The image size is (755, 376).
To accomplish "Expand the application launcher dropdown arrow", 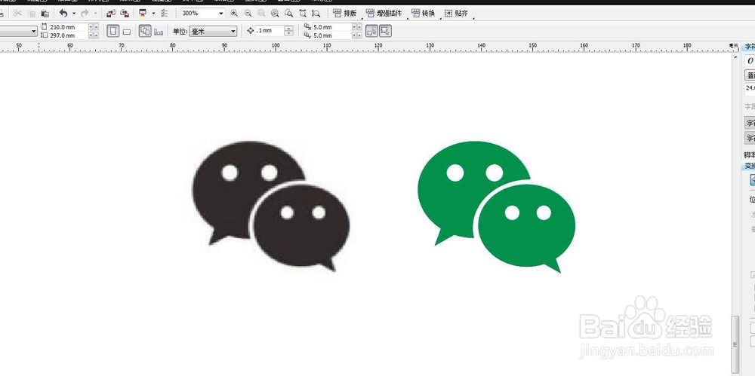I will pyautogui.click(x=153, y=14).
